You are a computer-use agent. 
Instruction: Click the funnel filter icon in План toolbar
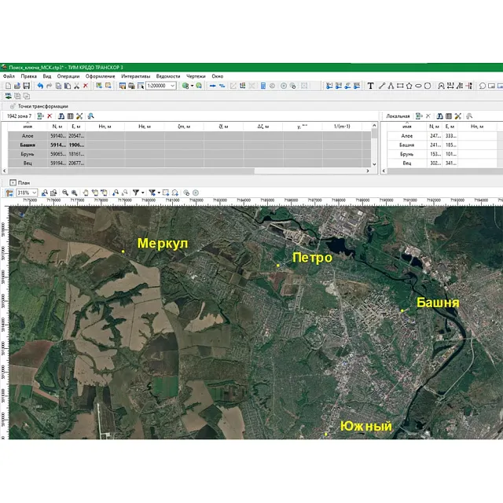(x=136, y=192)
